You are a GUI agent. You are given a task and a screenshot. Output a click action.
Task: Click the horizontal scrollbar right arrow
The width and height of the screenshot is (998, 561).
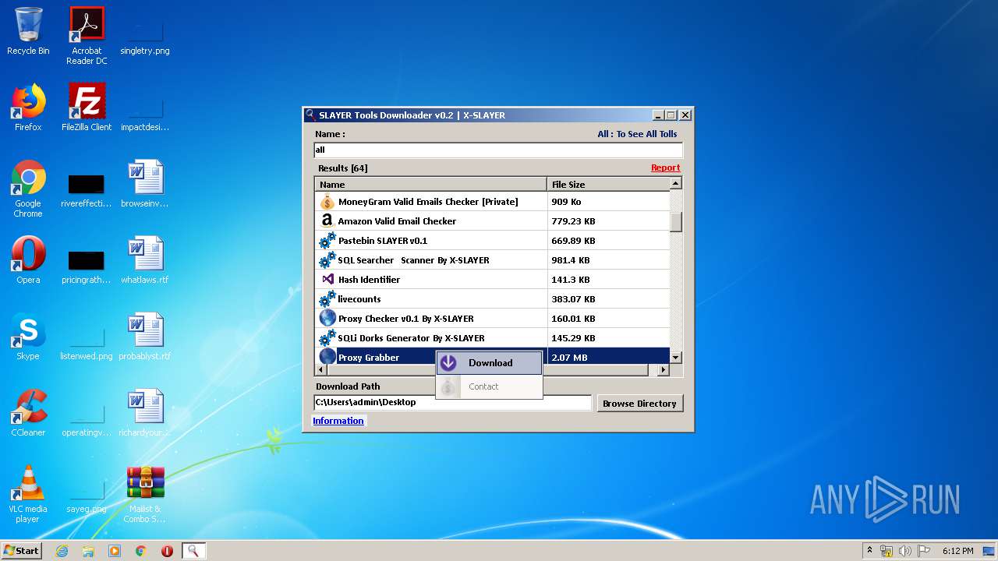coord(664,370)
